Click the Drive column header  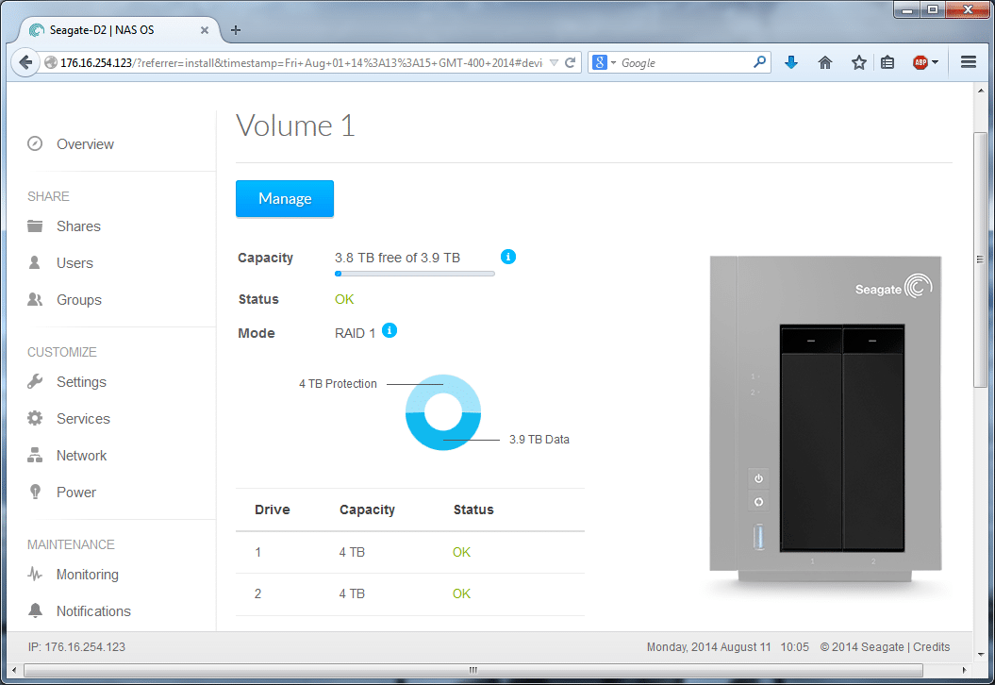pyautogui.click(x=272, y=510)
